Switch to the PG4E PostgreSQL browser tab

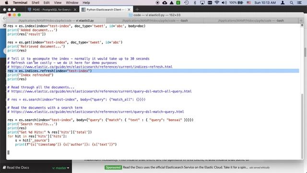[52, 10]
